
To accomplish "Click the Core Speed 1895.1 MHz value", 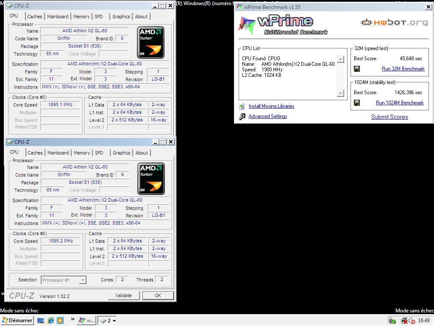I will pyautogui.click(x=60, y=105).
